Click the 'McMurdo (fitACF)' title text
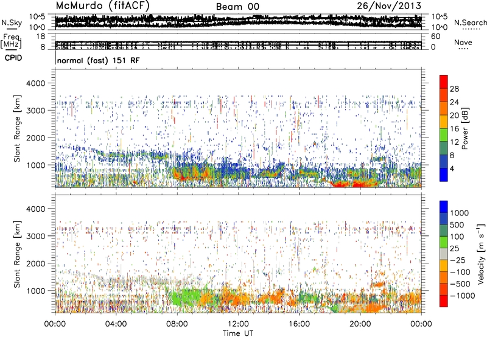 pos(103,6)
